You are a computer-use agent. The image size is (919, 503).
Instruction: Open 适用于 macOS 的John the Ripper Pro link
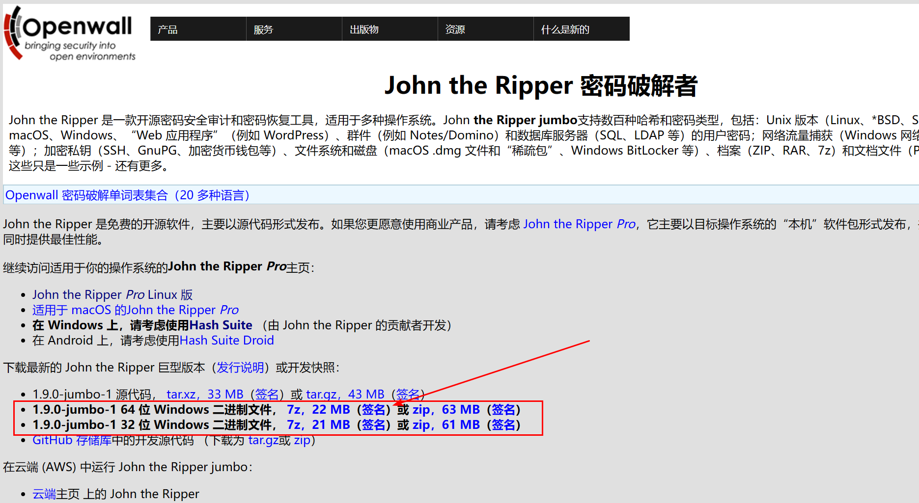[136, 310]
